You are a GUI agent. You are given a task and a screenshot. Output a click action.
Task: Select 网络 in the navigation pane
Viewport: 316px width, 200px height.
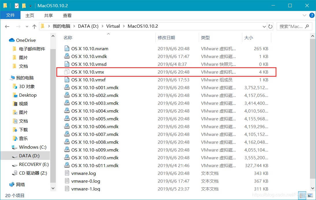click(x=20, y=184)
